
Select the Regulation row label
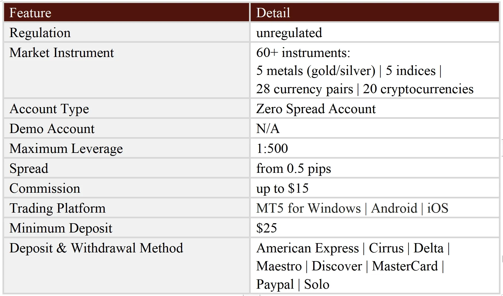[40, 33]
